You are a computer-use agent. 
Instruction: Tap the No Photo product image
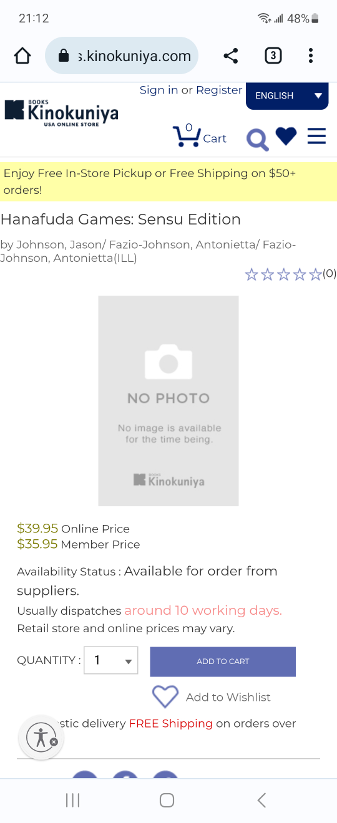pos(168,401)
